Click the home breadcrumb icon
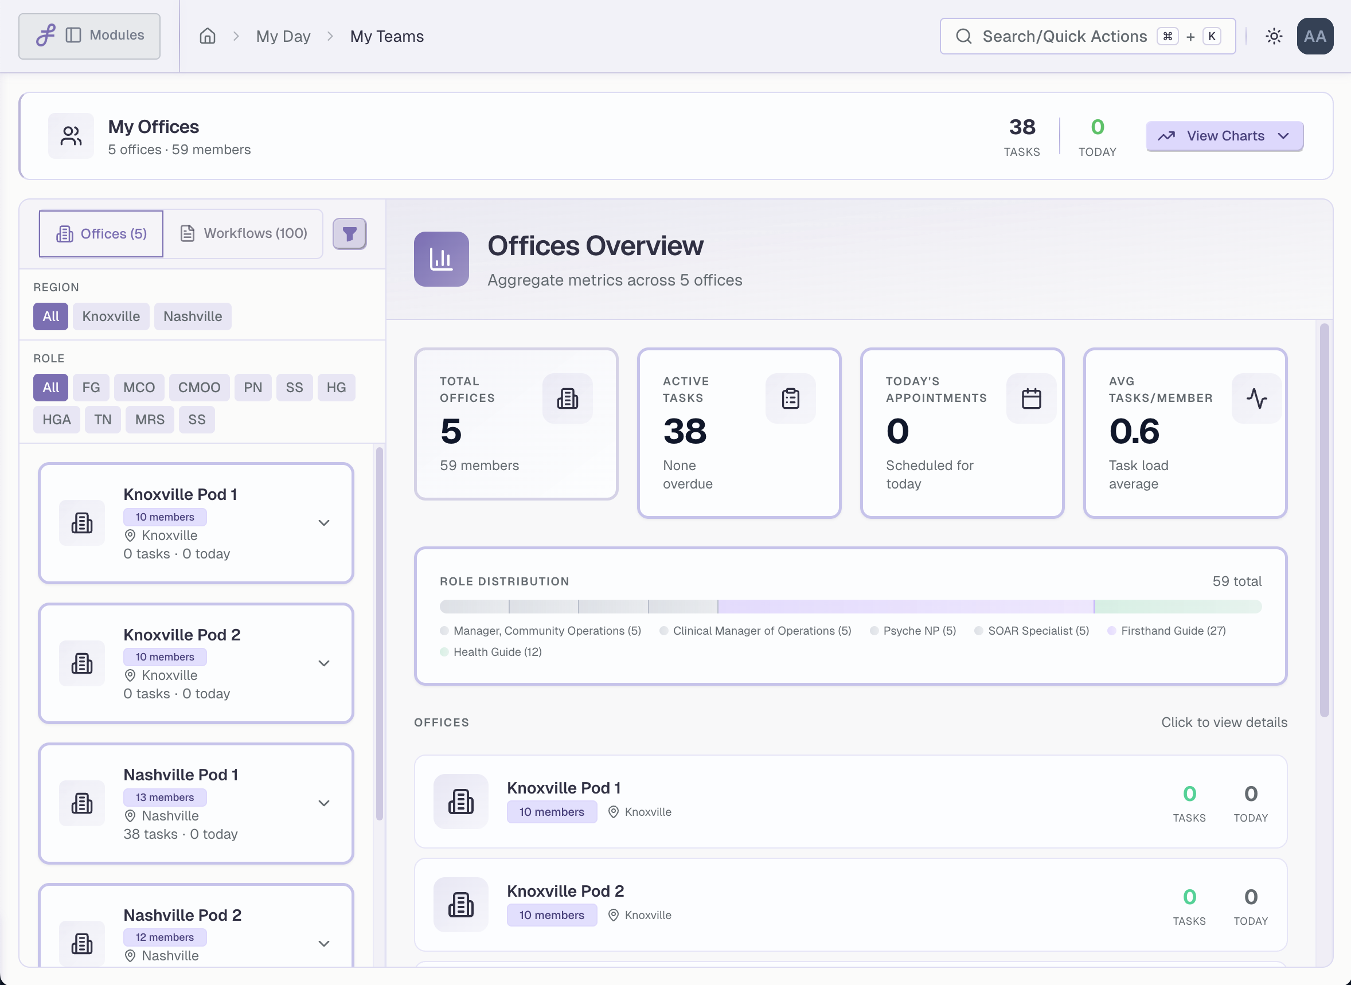The height and width of the screenshot is (985, 1351). pyautogui.click(x=208, y=36)
